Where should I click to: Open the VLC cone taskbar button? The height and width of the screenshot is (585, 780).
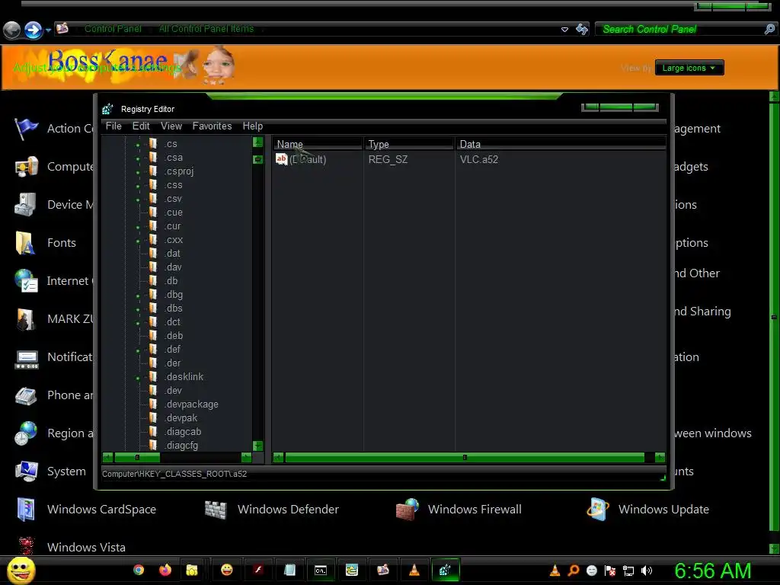[x=414, y=570]
